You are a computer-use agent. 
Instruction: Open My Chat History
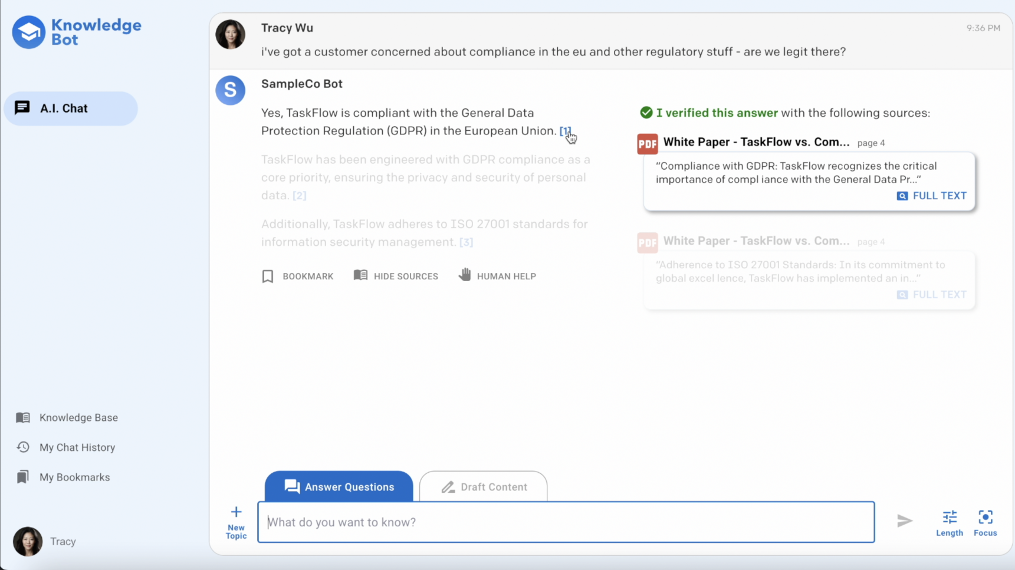[65, 447]
